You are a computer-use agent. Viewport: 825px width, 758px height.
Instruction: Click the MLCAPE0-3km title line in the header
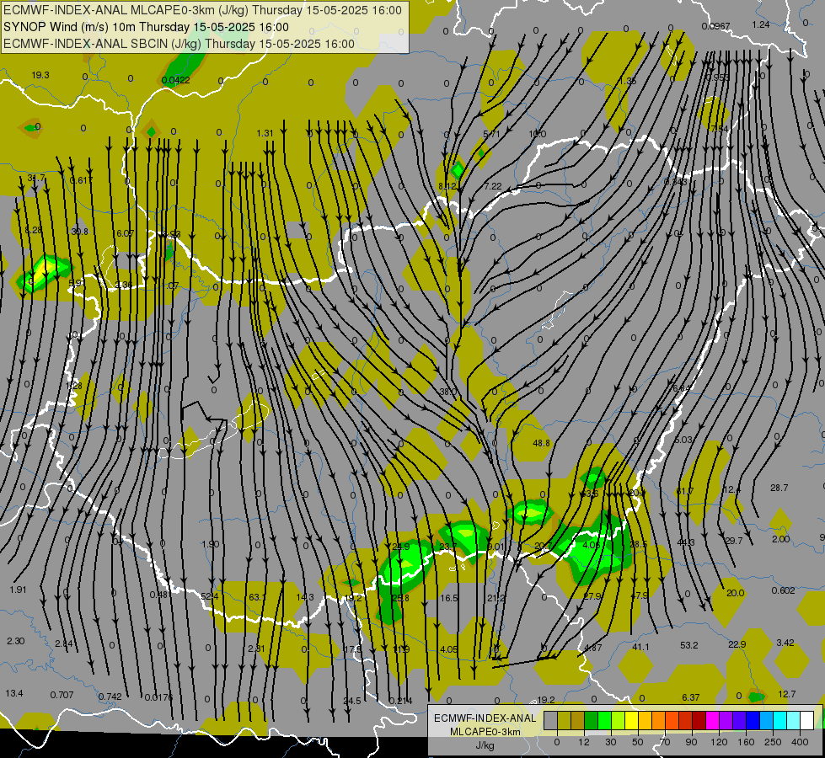click(202, 10)
